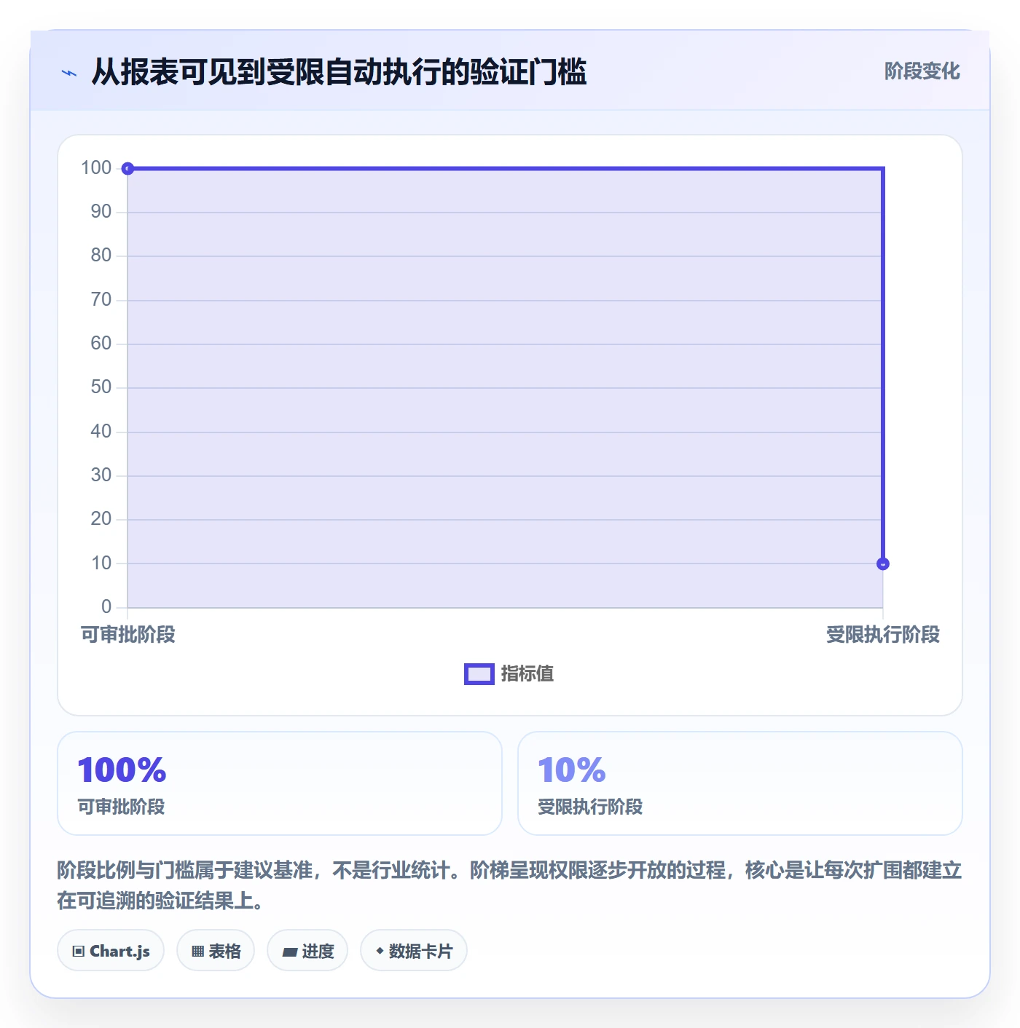Click the y-axis tick label 50
The height and width of the screenshot is (1028, 1020).
101,387
